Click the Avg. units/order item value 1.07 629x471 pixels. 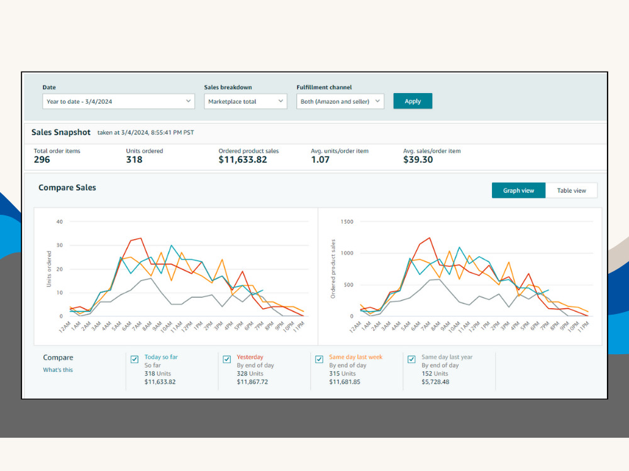pos(320,160)
